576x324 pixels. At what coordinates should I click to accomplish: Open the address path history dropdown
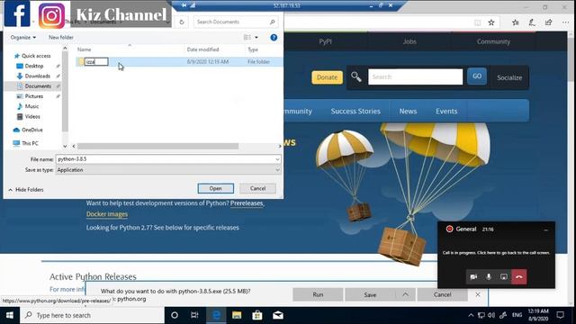[167, 22]
